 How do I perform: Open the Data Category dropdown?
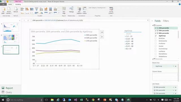(x=97, y=8)
